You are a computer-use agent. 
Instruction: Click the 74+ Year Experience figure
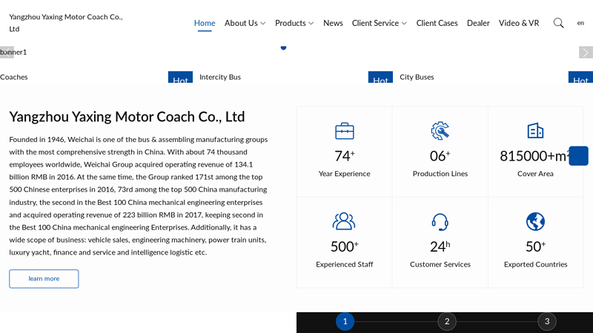[345, 155]
